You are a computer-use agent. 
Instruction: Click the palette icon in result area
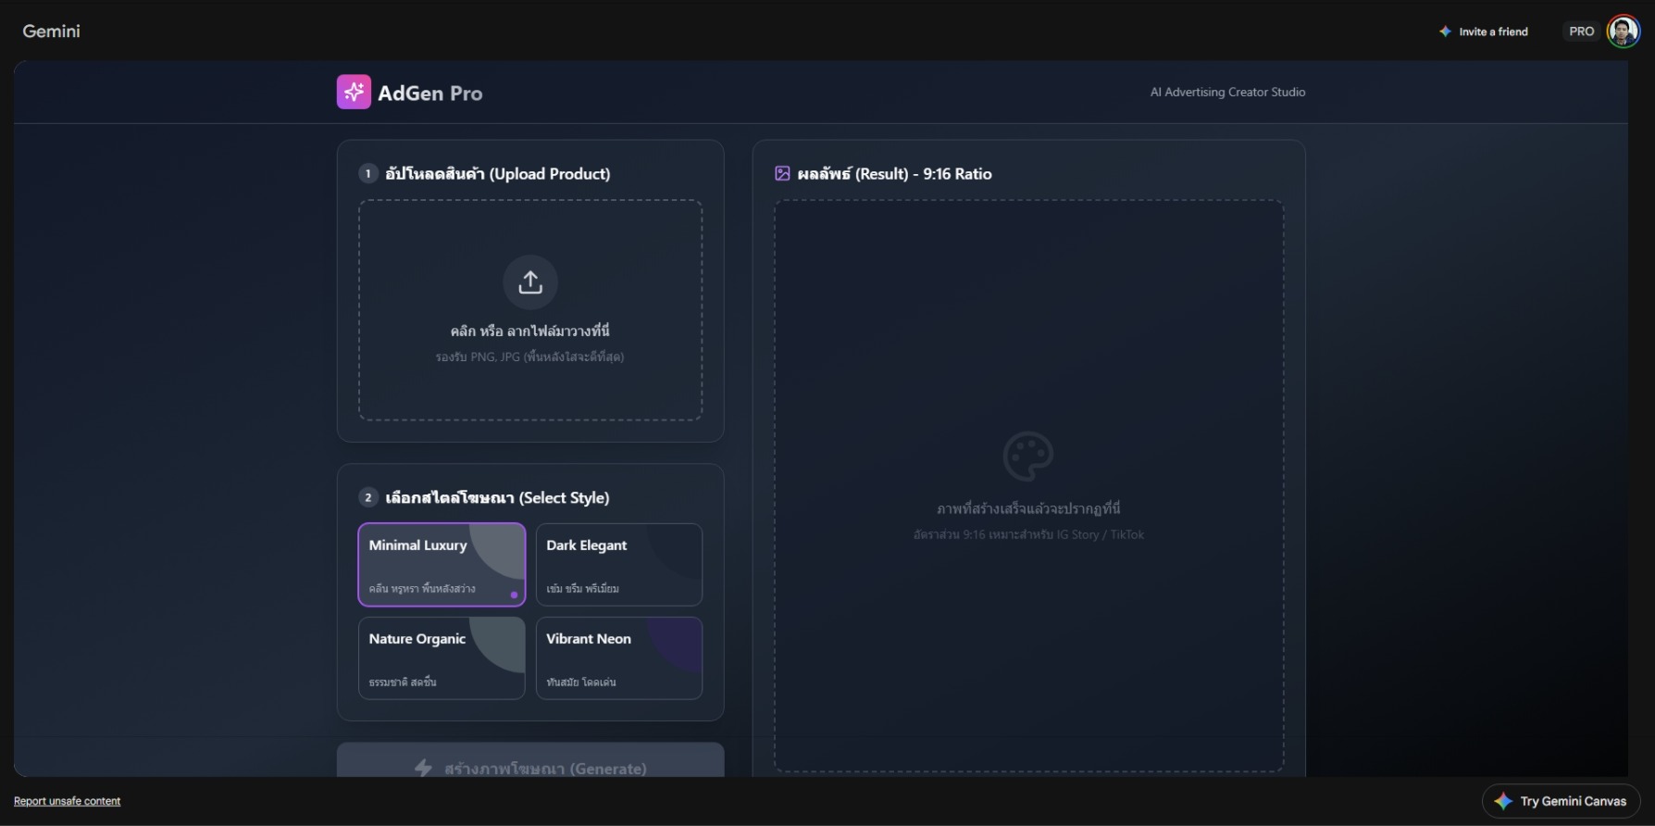tap(1028, 456)
